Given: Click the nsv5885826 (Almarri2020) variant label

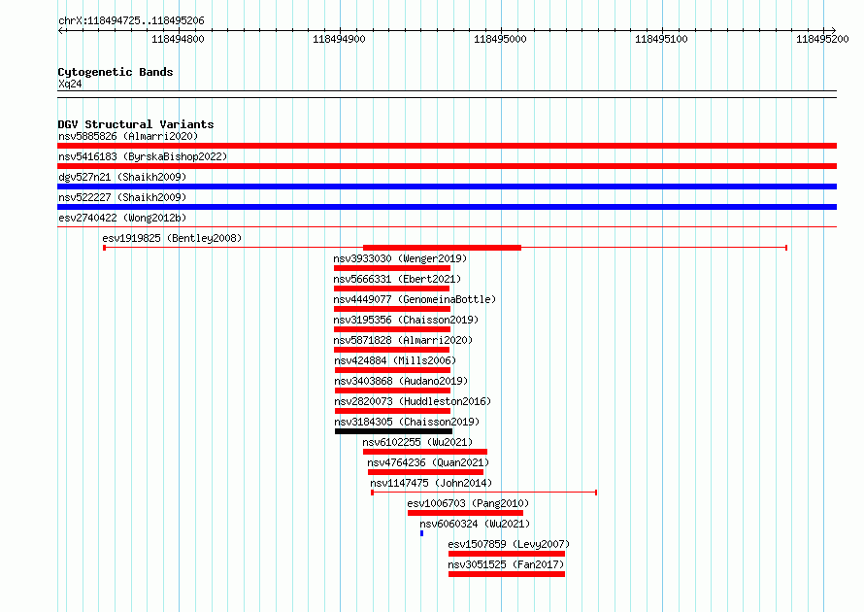Looking at the screenshot, I should coord(128,136).
